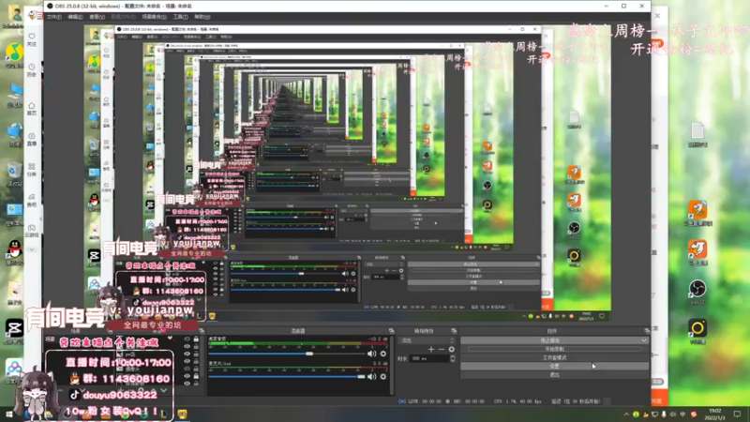Screen dimensions: 750x422
Task: Open 编辑 menu in outermost OBS window
Action: tap(75, 17)
